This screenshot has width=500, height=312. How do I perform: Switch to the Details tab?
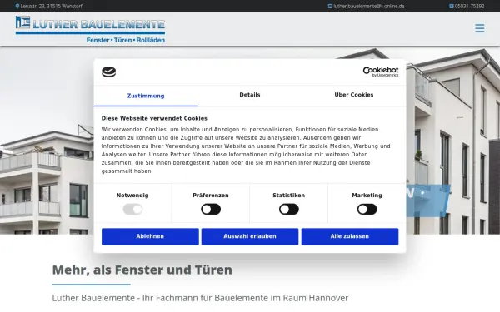[250, 95]
